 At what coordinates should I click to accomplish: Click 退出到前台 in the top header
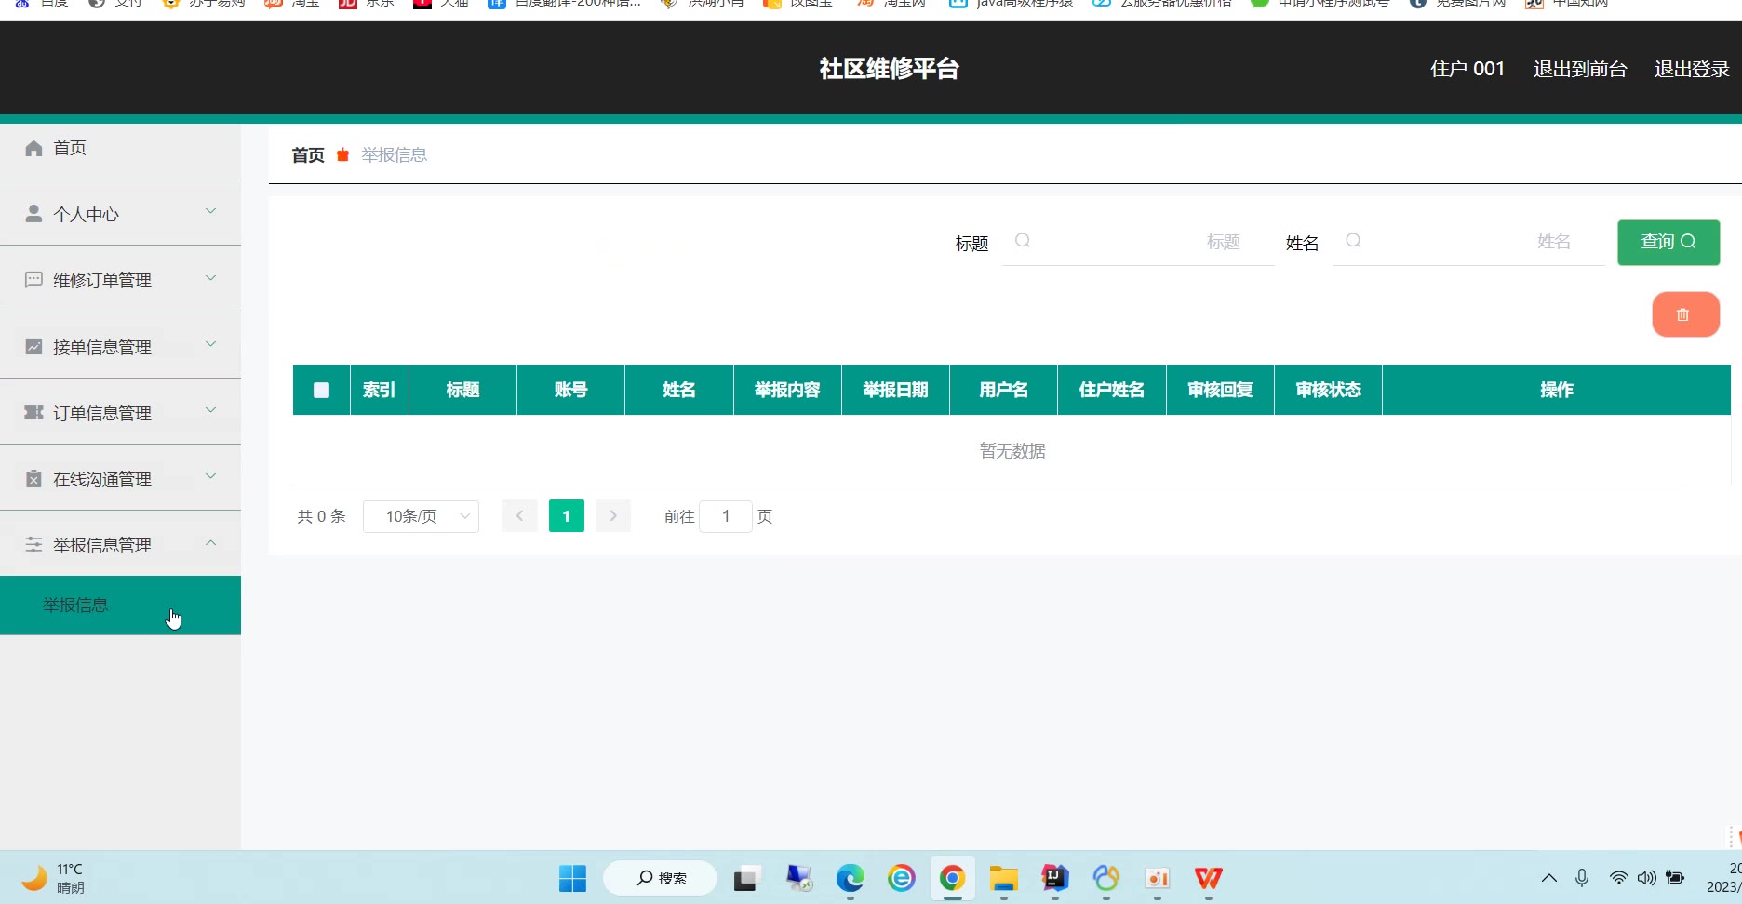[1580, 69]
